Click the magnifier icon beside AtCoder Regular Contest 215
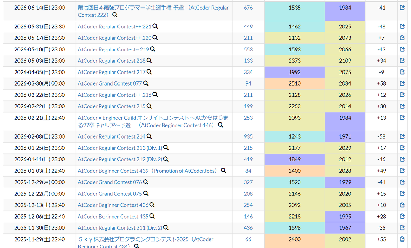The image size is (411, 248). (149, 106)
